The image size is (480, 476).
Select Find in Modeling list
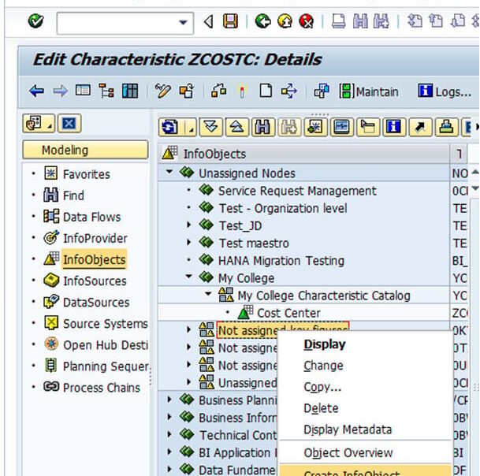[73, 195]
